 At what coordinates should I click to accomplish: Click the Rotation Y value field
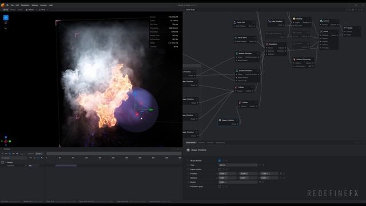[248, 178]
